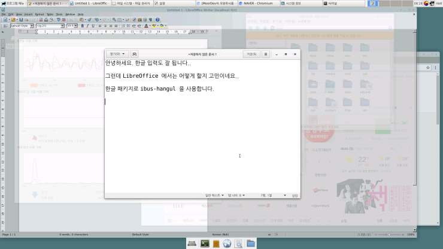Click Writer's Export as PDF icon
Viewport: 443px width, 249px height.
click(41, 20)
